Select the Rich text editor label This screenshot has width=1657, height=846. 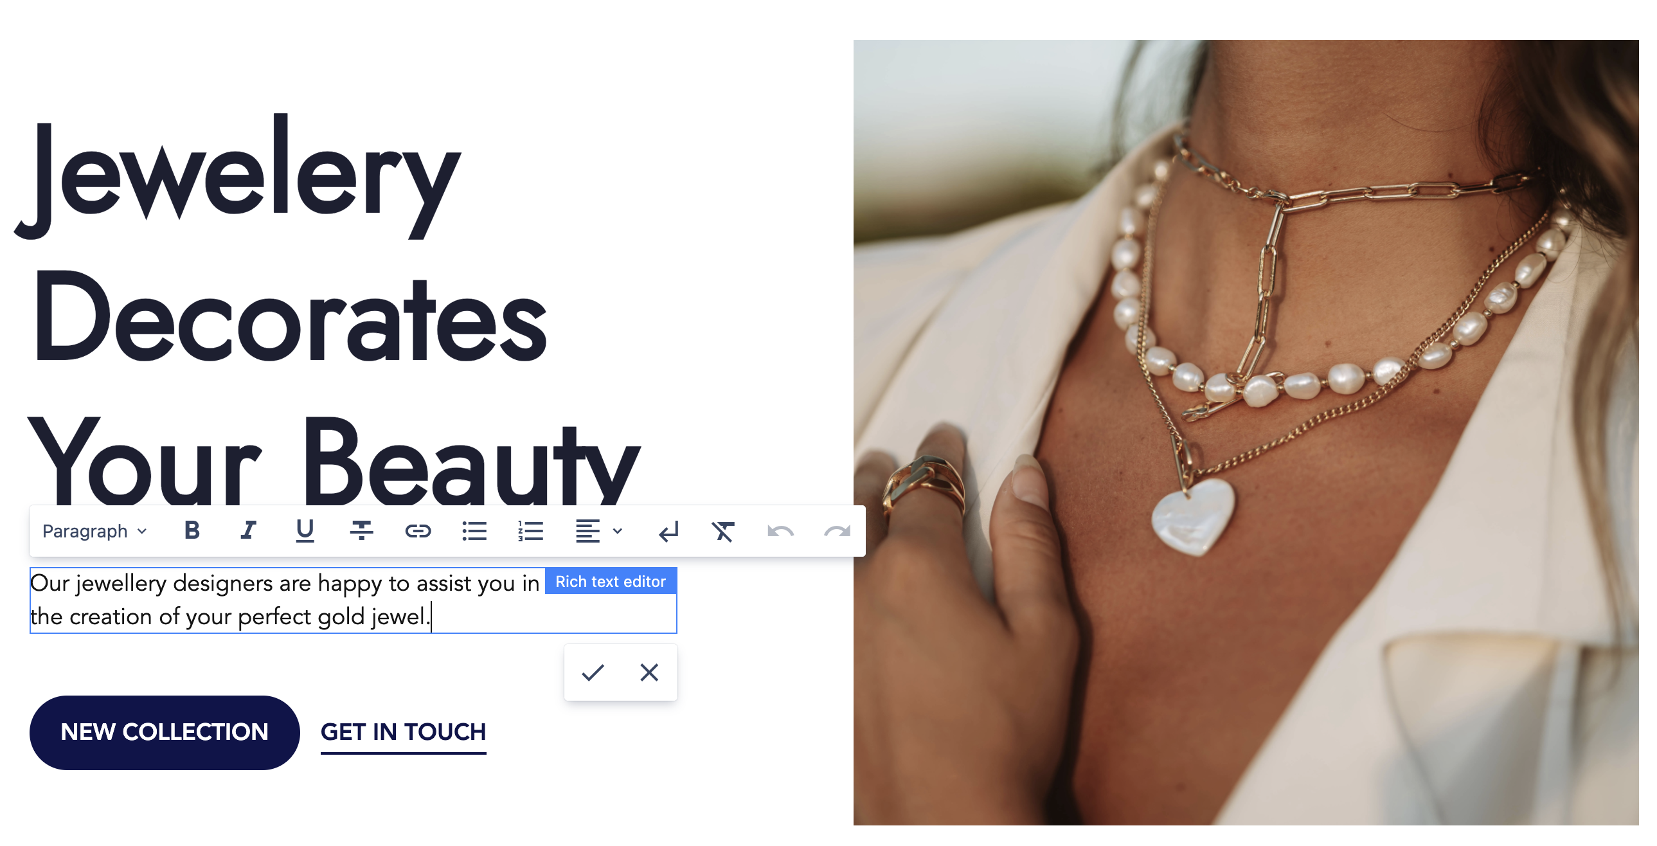coord(611,582)
